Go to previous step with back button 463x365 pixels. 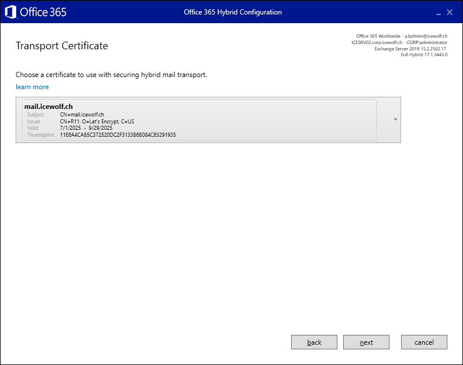314,342
